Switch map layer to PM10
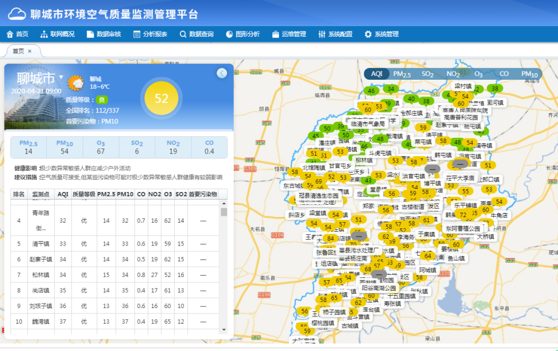 pos(529,74)
